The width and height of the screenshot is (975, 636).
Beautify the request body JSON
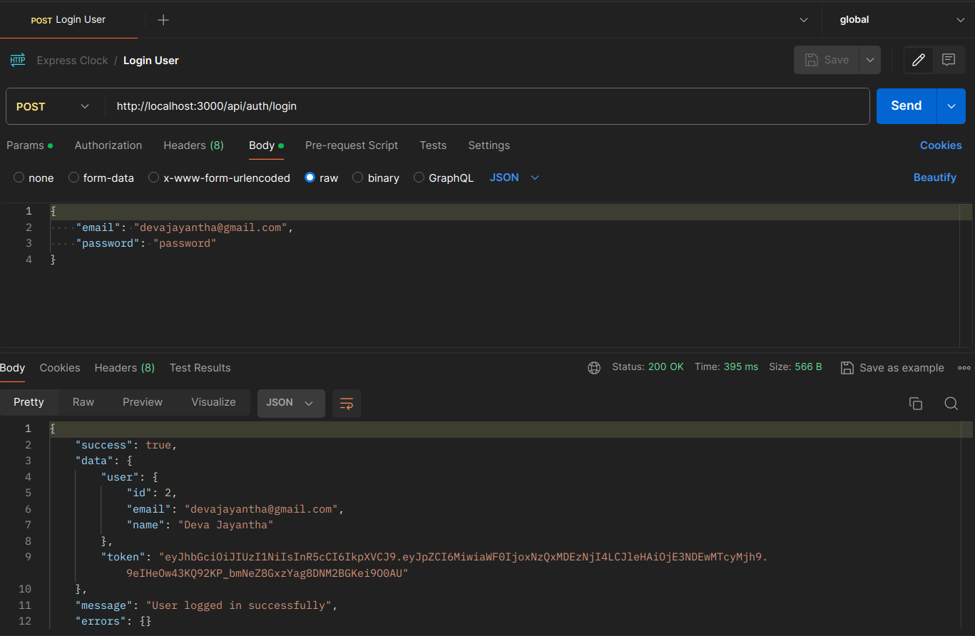(935, 177)
